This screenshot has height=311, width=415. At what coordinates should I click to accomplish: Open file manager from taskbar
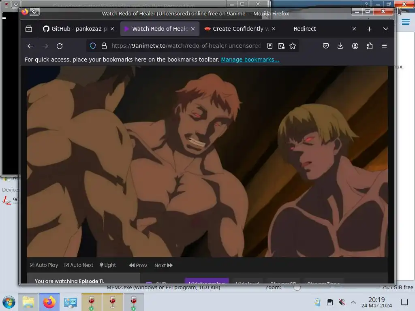pos(28,302)
